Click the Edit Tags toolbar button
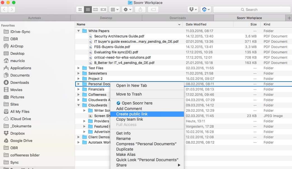This screenshot has height=169, width=292. [153, 9]
